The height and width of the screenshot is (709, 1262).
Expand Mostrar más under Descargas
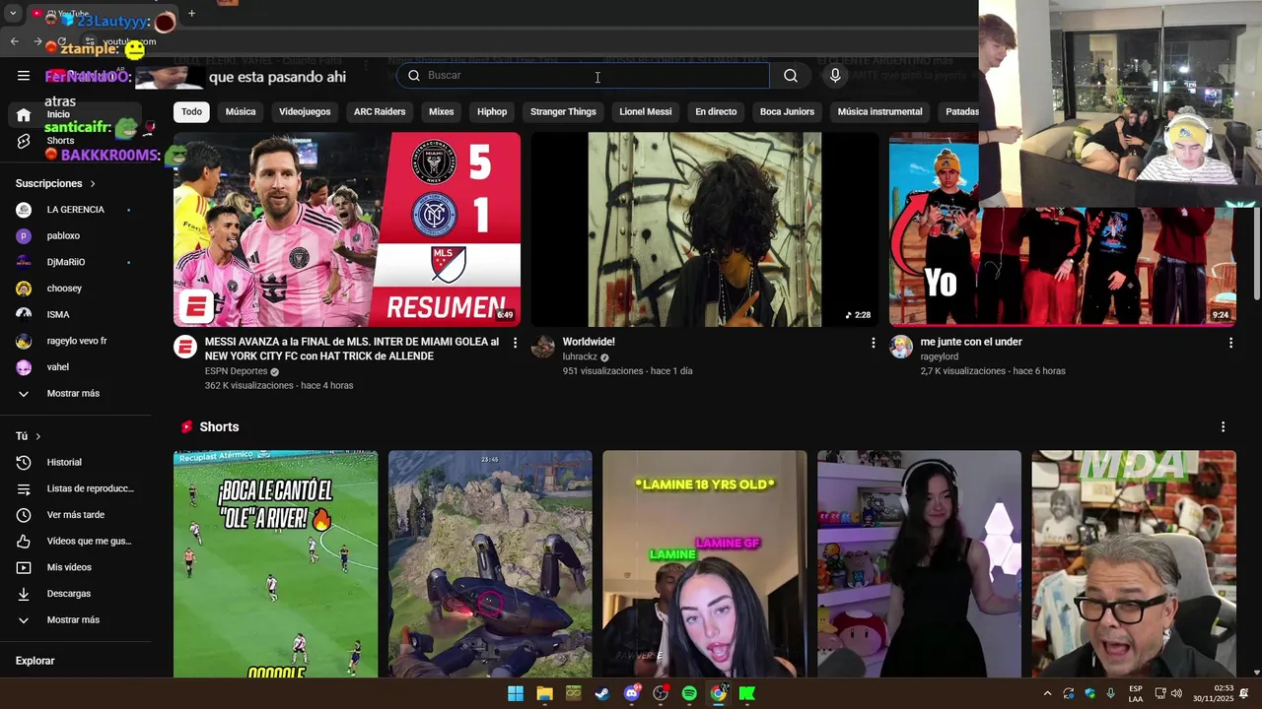pyautogui.click(x=75, y=620)
